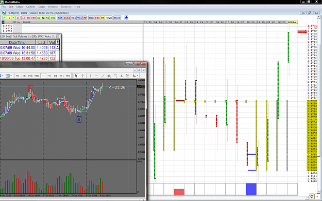Select the cursor arrow tool
This screenshot has height=201, width=322.
pos(76,76)
